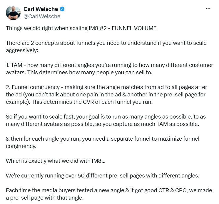Click the '& then for each angle' paragraph
Screen dimensions: 219x204
[x=103, y=142]
